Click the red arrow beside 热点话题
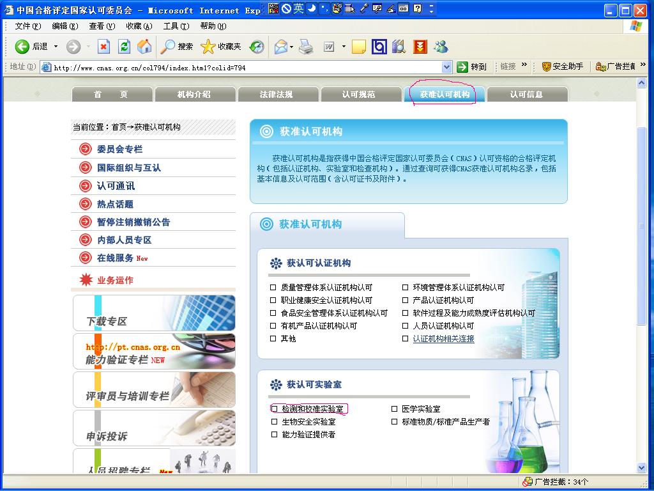 click(x=86, y=204)
